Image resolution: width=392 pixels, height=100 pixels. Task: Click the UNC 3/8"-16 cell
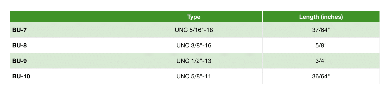coord(194,45)
